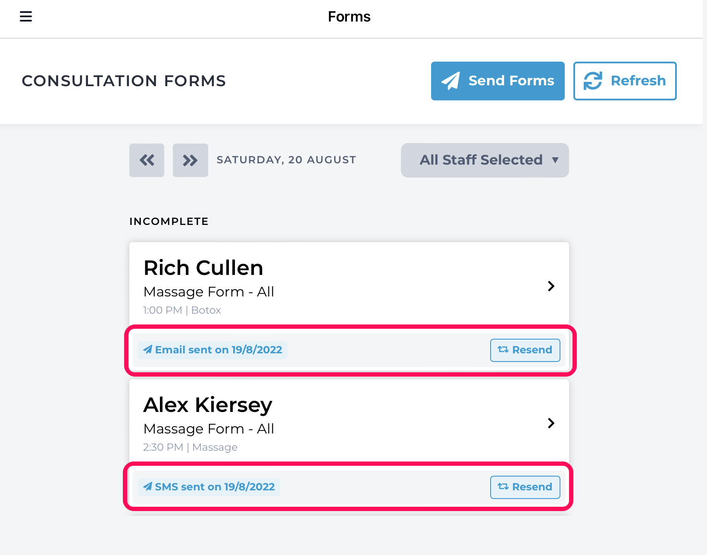
Task: Click the paper plane icon beside Email sent
Action: [x=148, y=349]
